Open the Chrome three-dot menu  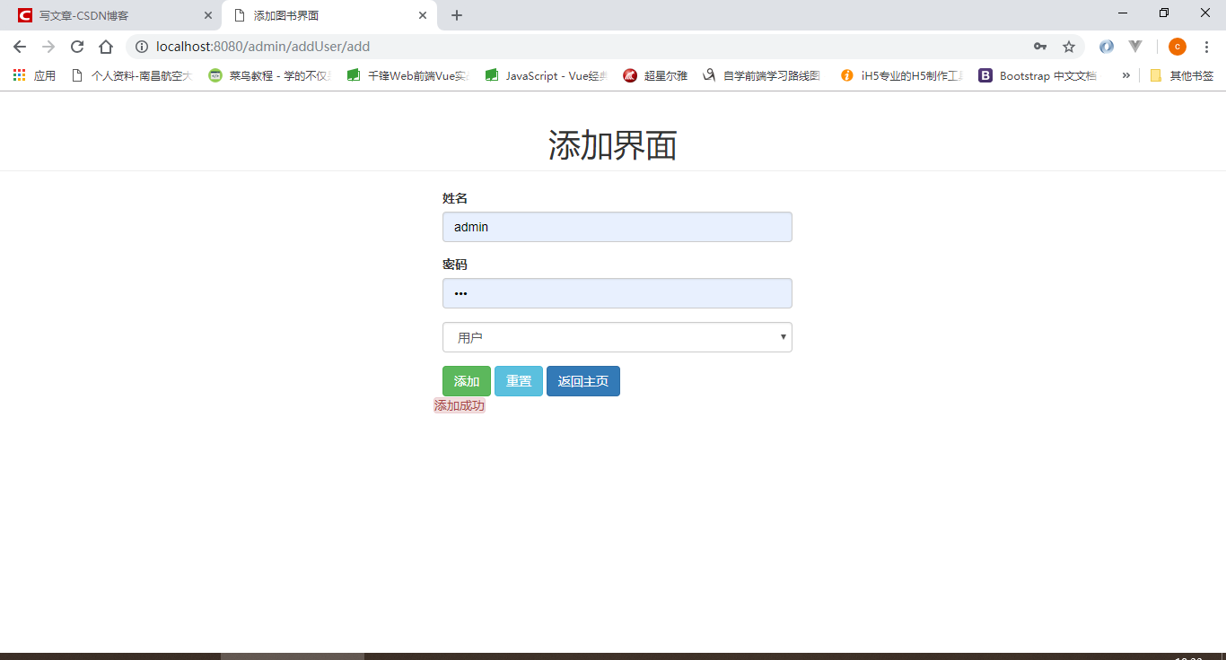click(1206, 46)
